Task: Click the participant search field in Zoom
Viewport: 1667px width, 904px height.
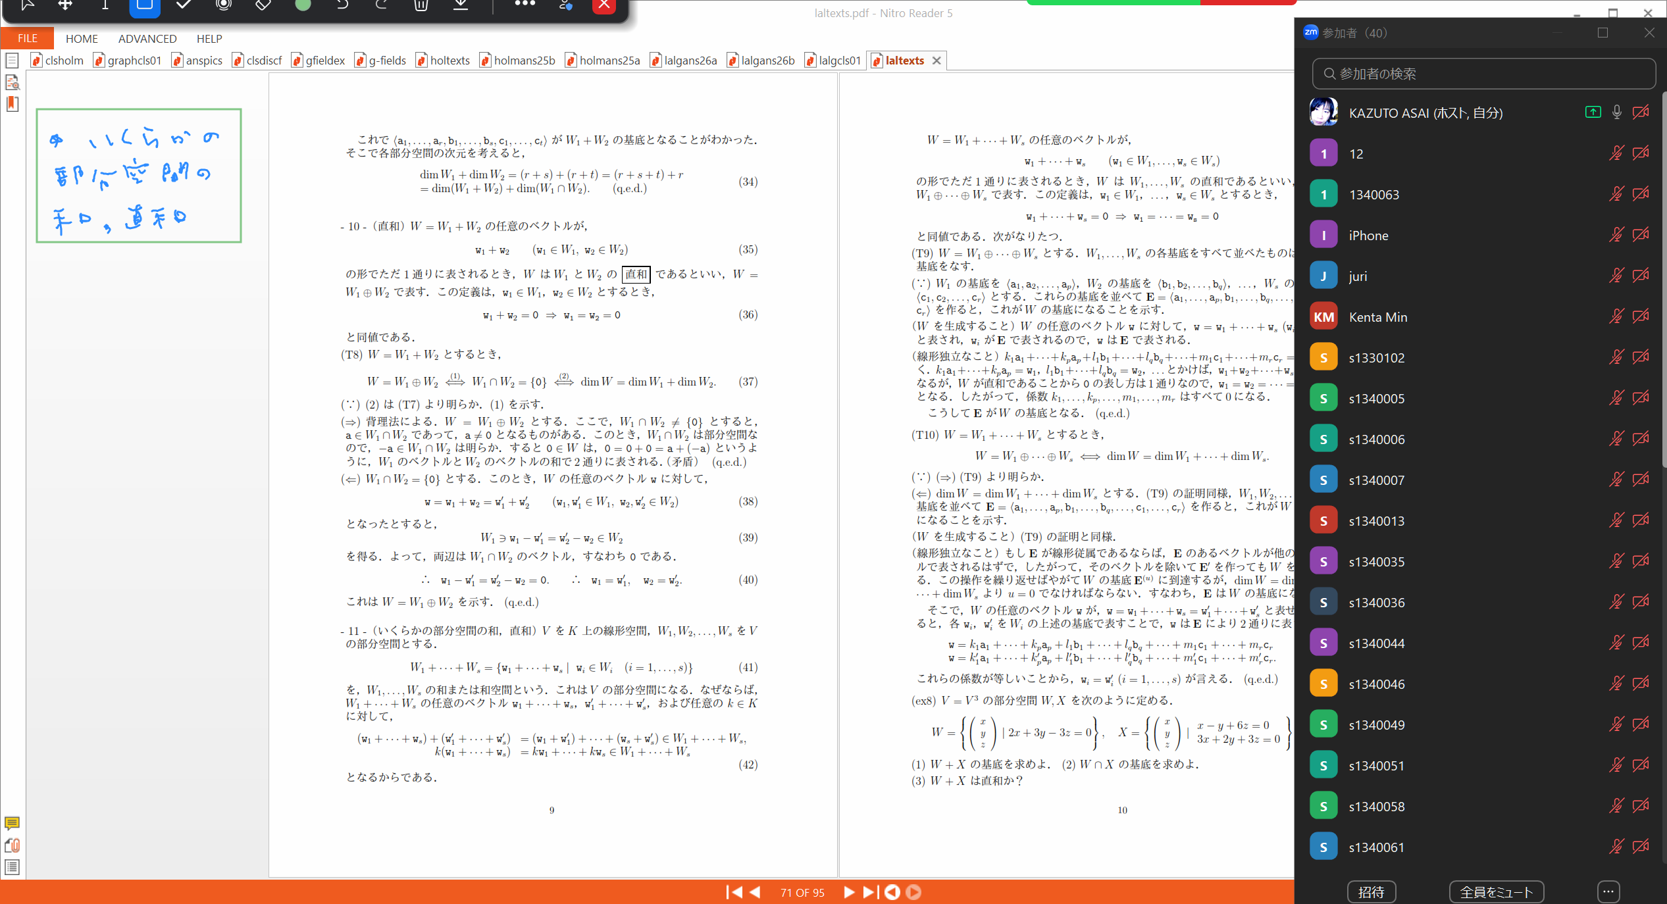Action: (x=1483, y=74)
